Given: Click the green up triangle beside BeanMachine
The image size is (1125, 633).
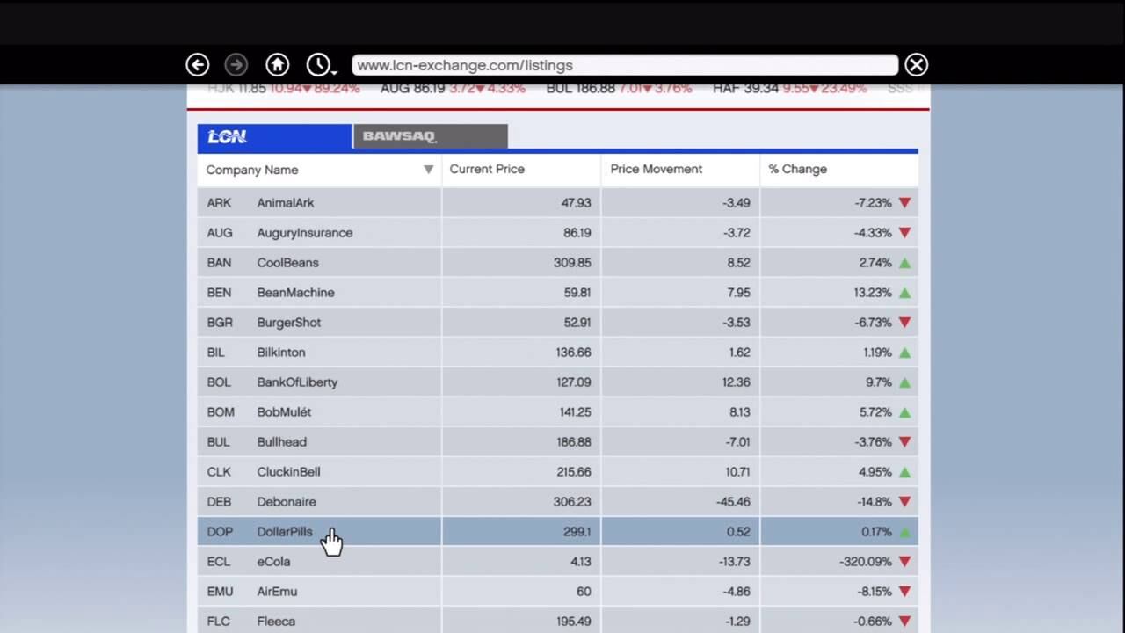Looking at the screenshot, I should tap(904, 292).
